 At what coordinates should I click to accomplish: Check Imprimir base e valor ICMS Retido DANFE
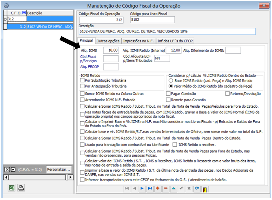coord(82,172)
